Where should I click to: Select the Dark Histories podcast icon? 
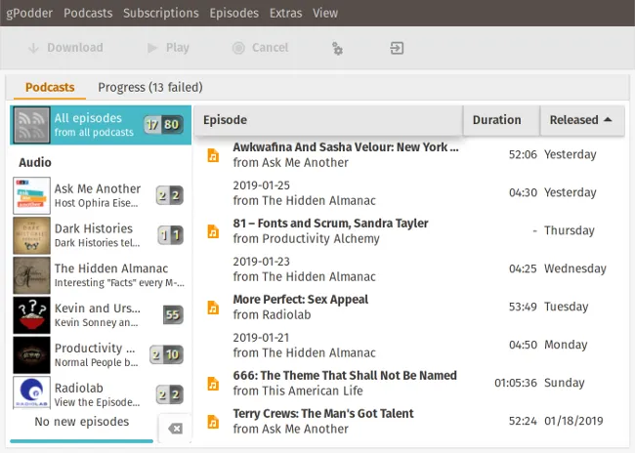point(31,235)
